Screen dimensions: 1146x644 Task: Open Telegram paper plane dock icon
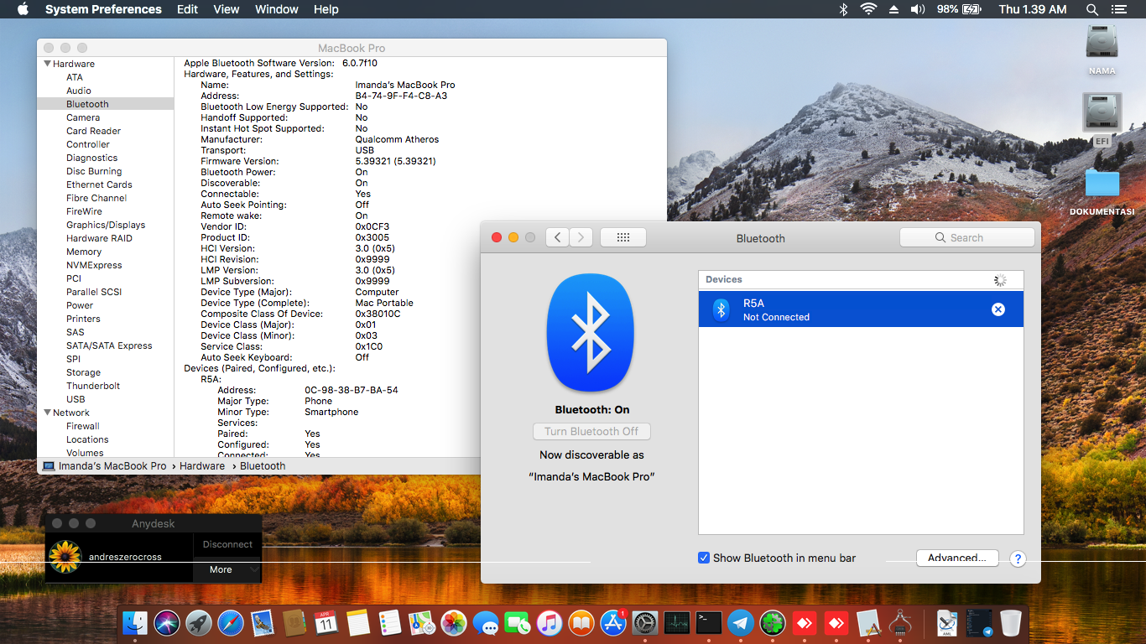coord(741,622)
